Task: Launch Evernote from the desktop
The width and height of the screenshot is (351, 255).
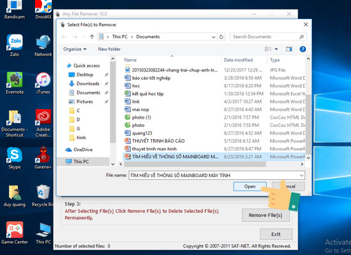Action: (x=15, y=83)
